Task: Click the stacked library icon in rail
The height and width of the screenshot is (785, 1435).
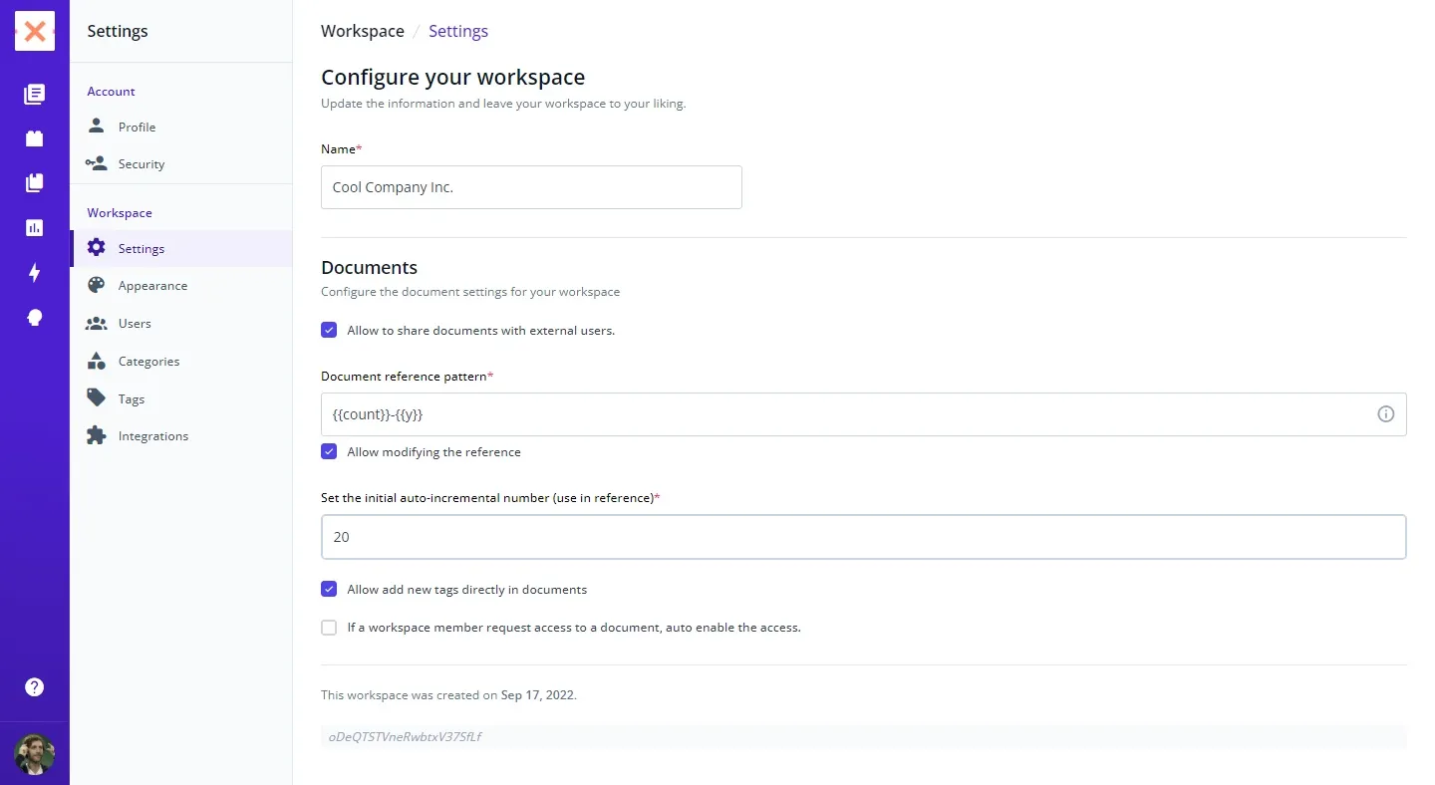Action: pos(35,183)
